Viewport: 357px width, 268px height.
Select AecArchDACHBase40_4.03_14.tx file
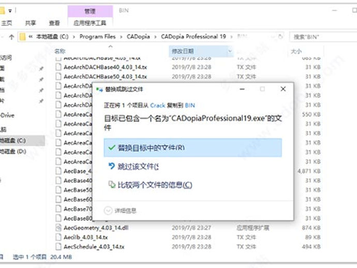pos(105,67)
